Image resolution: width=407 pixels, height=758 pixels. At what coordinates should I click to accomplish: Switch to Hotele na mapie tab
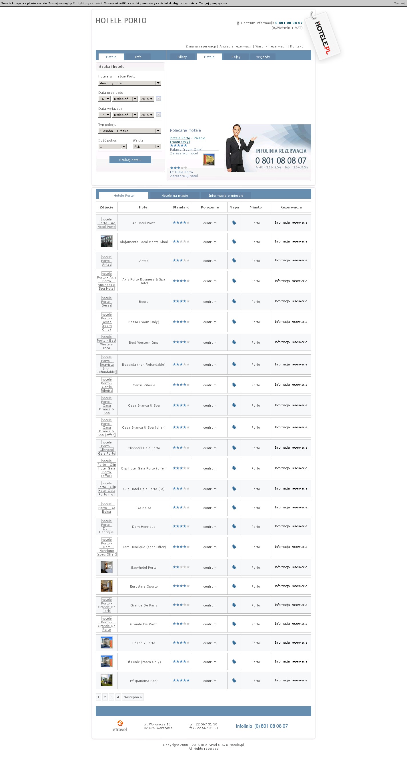pyautogui.click(x=175, y=196)
